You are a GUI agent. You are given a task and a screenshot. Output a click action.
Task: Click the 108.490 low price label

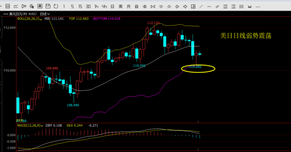(73, 105)
